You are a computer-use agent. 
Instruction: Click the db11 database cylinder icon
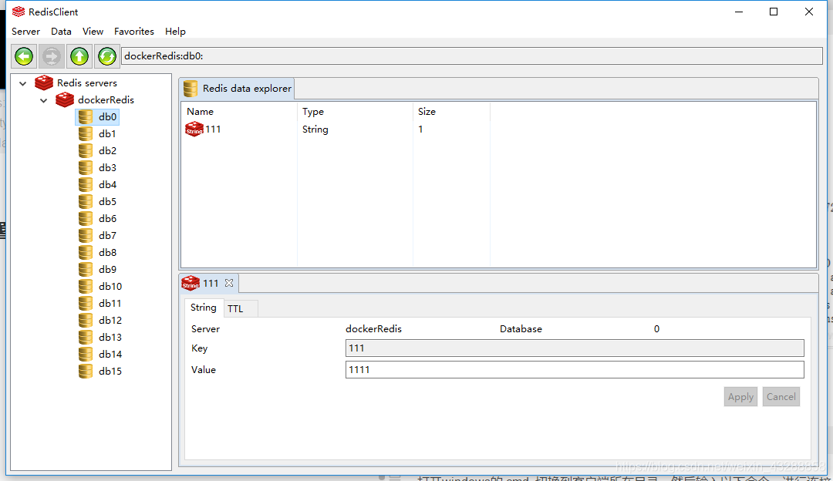[x=86, y=304]
